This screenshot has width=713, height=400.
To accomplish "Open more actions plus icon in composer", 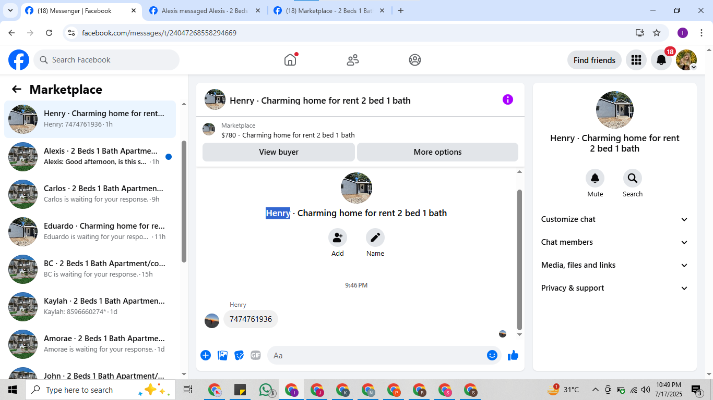I will [206, 355].
